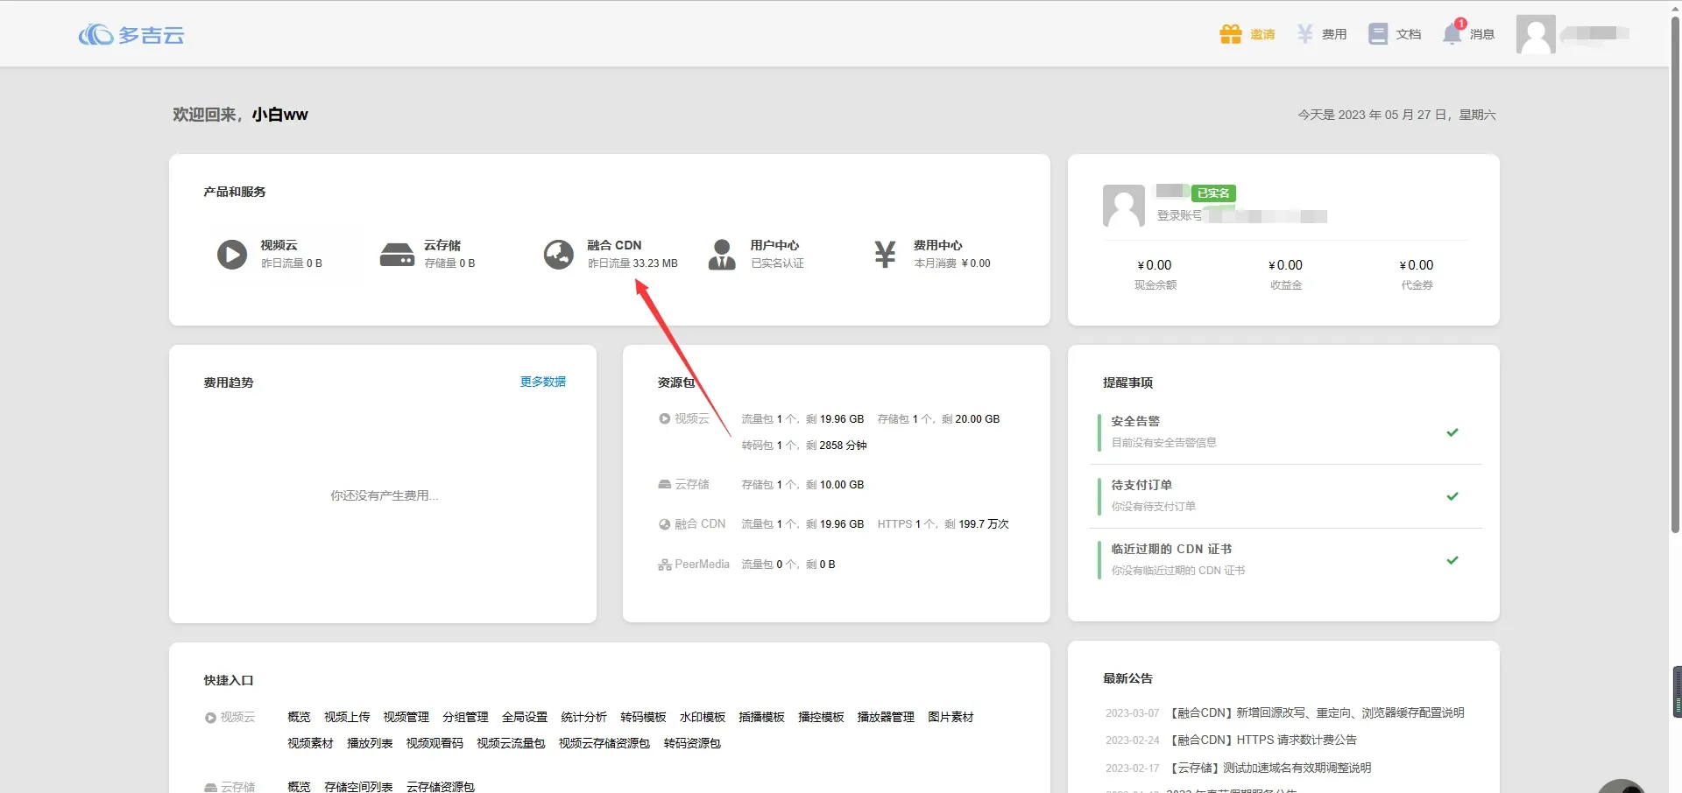
Task: Open 视频云 play icon in products
Action: pos(232,255)
